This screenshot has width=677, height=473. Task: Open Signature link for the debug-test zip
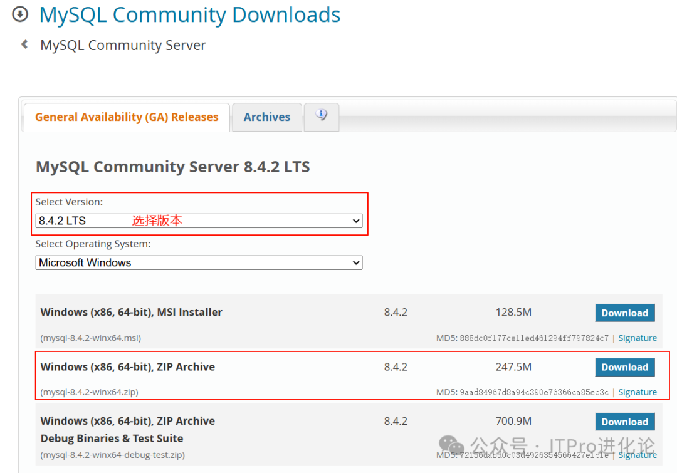click(x=638, y=455)
